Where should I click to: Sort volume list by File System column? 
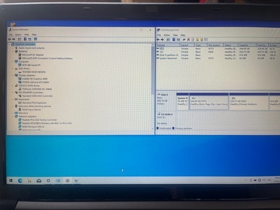pyautogui.click(x=215, y=45)
